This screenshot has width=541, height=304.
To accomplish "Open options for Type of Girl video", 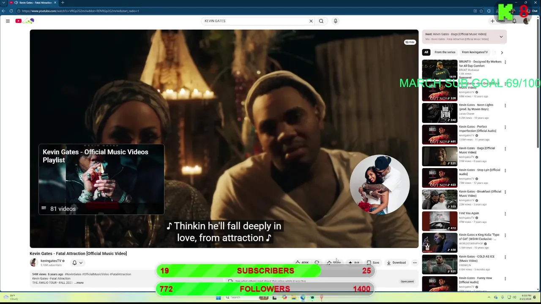I will click(x=505, y=235).
